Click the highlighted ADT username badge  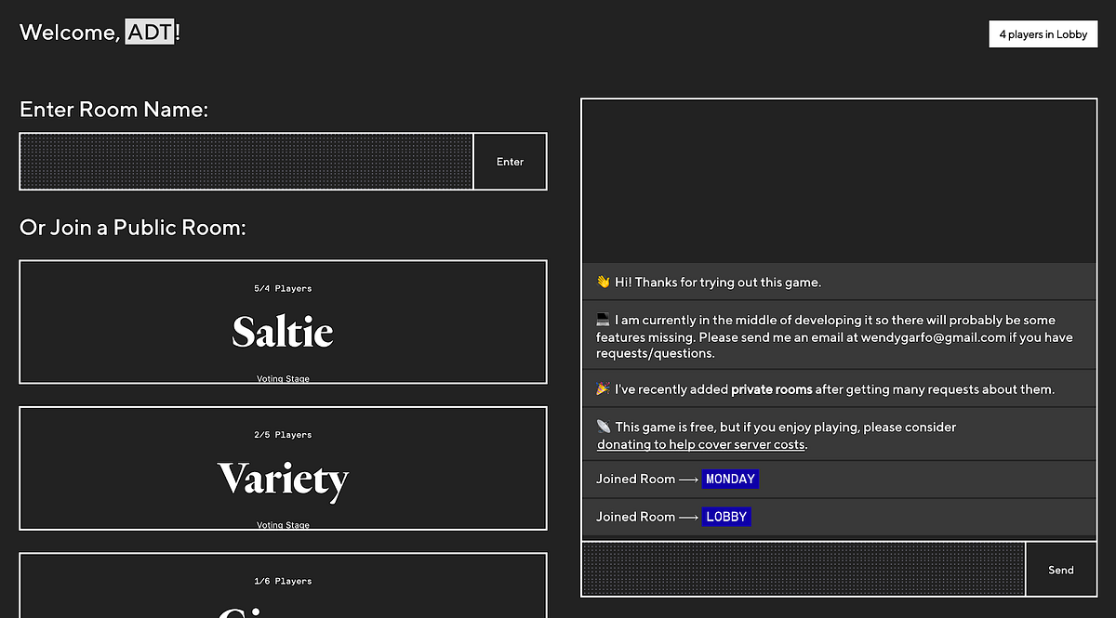(x=150, y=32)
